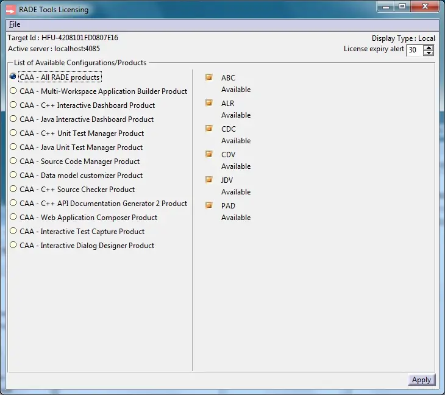Screen dimensions: 445x395
Task: Click the CDC product license icon
Action: 209,129
